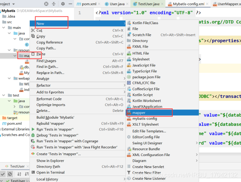241x182 pixels.
Task: Collapse the main folder in tree
Action: [x=4, y=27]
